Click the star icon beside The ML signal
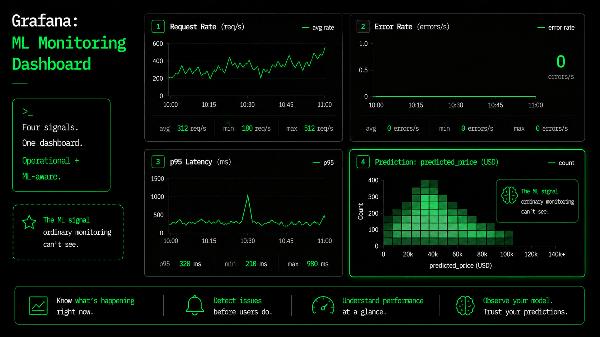600x337 pixels. point(29,222)
